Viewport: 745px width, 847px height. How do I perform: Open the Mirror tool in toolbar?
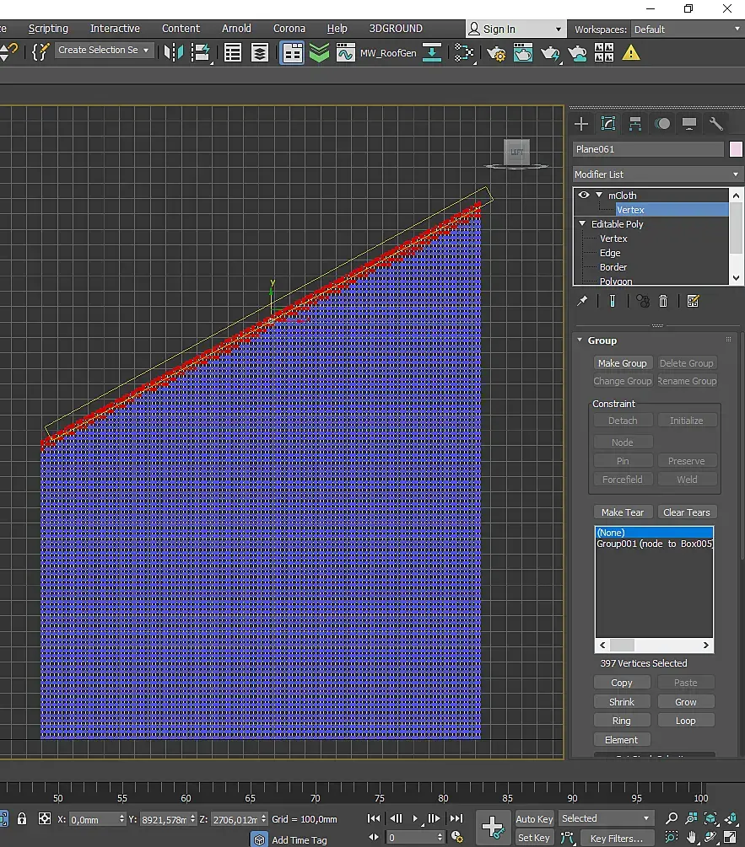(173, 52)
